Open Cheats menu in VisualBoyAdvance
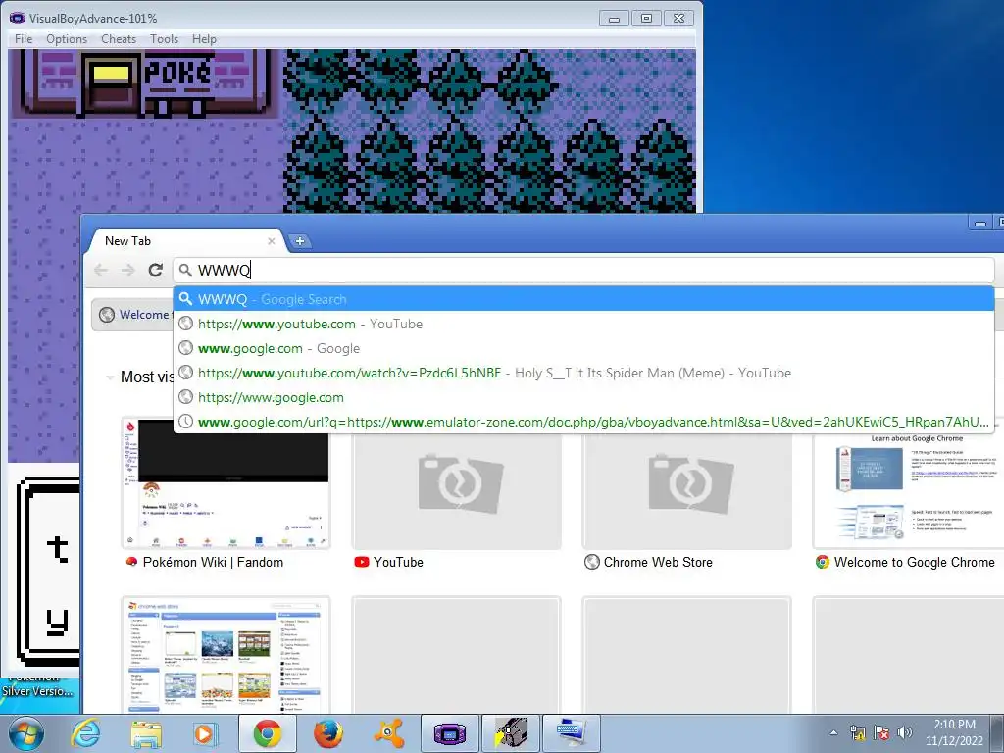This screenshot has width=1004, height=753. click(x=119, y=39)
